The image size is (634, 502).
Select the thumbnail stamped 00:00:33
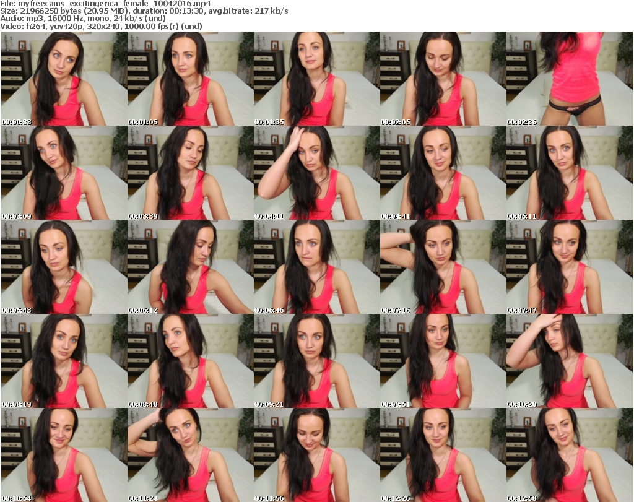click(64, 79)
